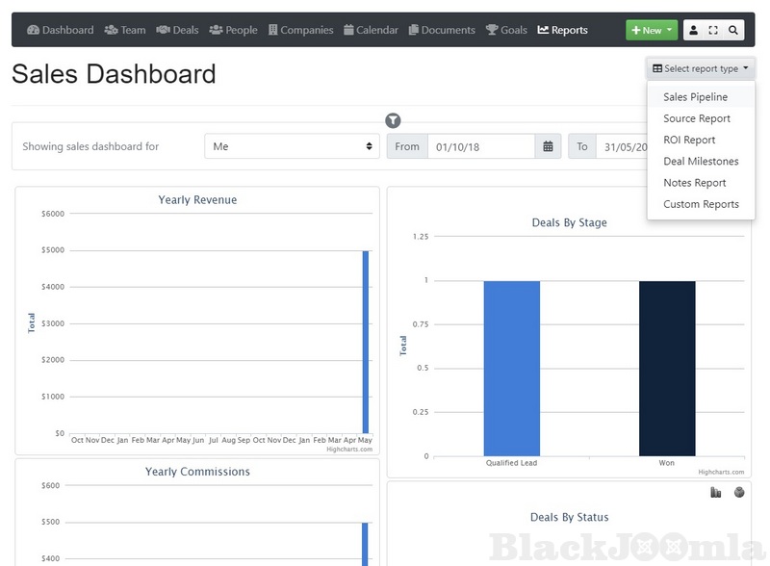Image resolution: width=770 pixels, height=566 pixels.
Task: Click the Won bar in Deals By Stage
Action: [x=667, y=368]
